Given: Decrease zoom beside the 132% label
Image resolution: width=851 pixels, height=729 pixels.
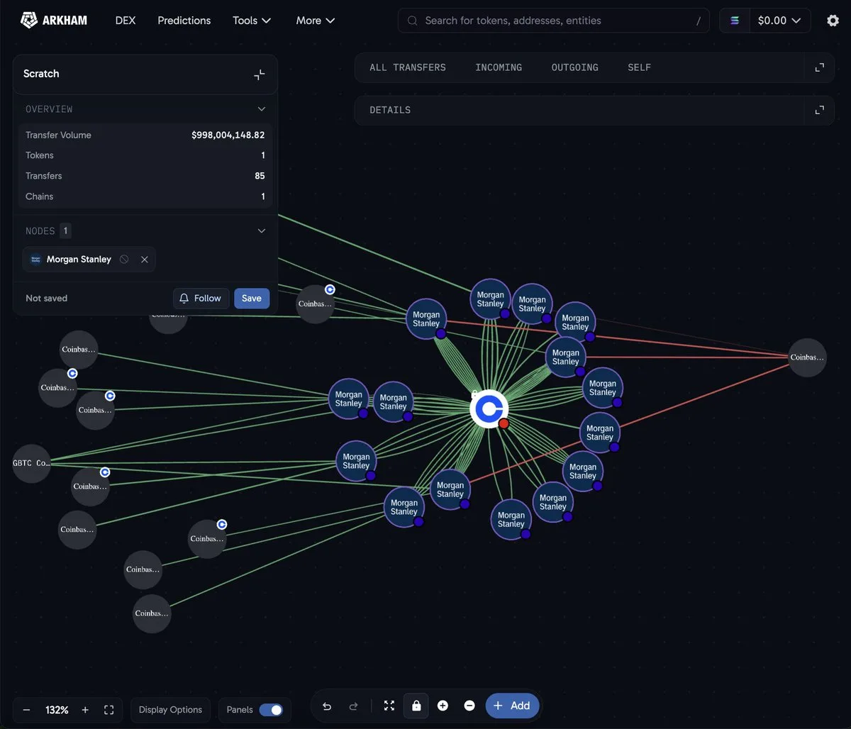Looking at the screenshot, I should pos(26,710).
